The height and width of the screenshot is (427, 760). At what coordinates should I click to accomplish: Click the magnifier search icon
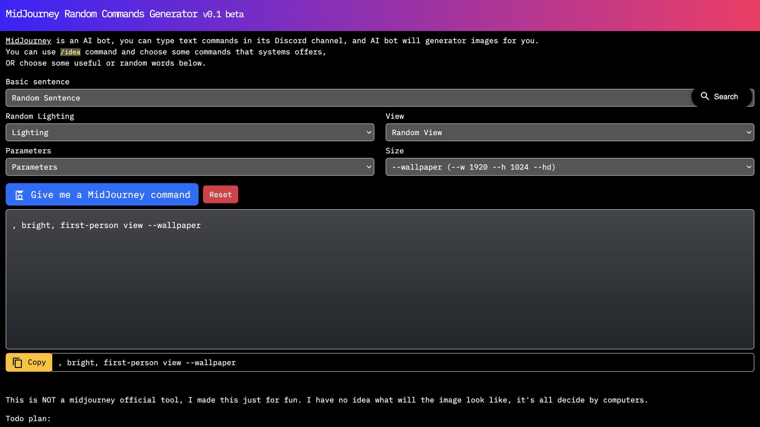pyautogui.click(x=705, y=96)
